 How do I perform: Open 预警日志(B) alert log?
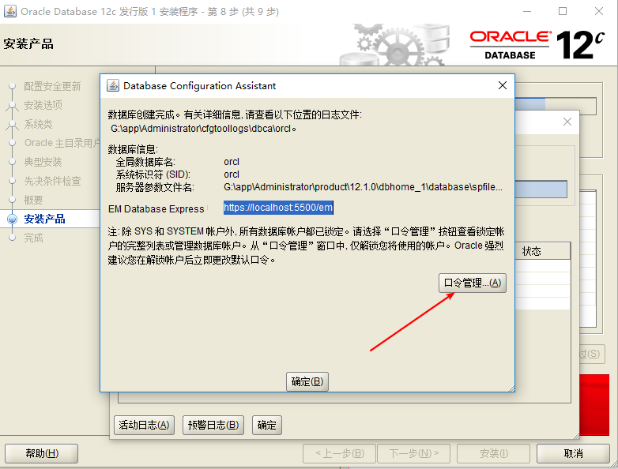213,425
